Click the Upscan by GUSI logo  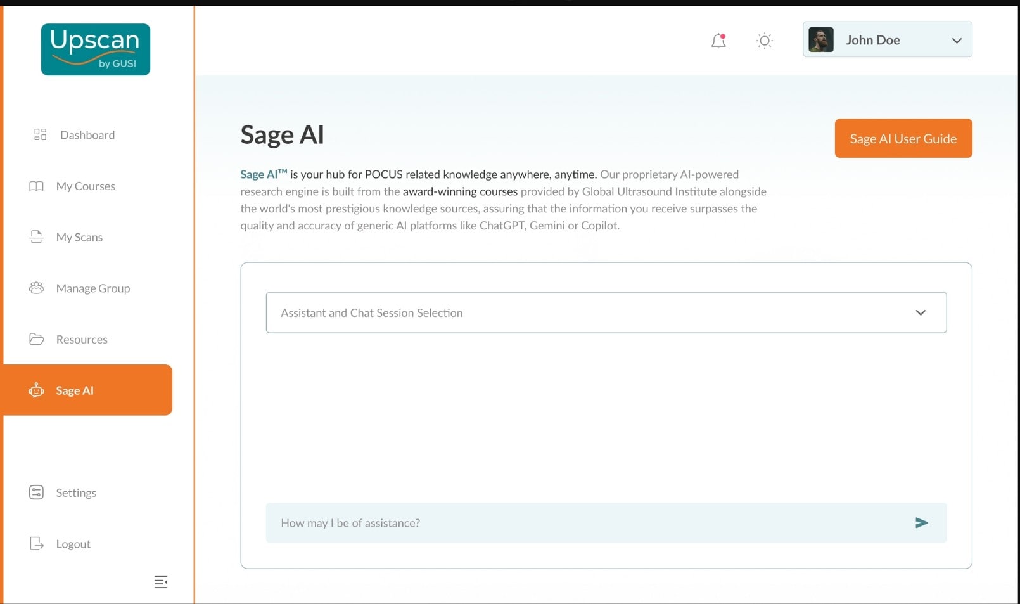tap(95, 49)
